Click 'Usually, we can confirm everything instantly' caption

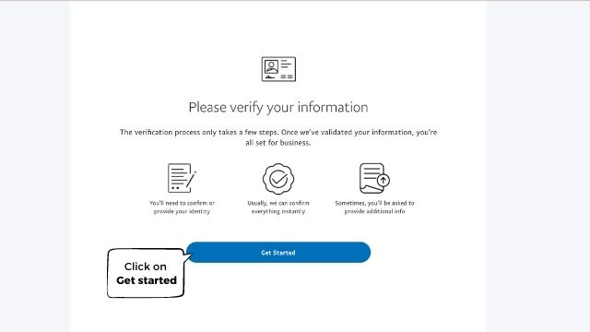click(278, 207)
